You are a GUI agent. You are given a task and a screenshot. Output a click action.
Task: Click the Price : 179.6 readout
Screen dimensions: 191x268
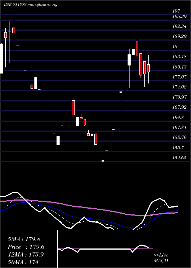26,247
